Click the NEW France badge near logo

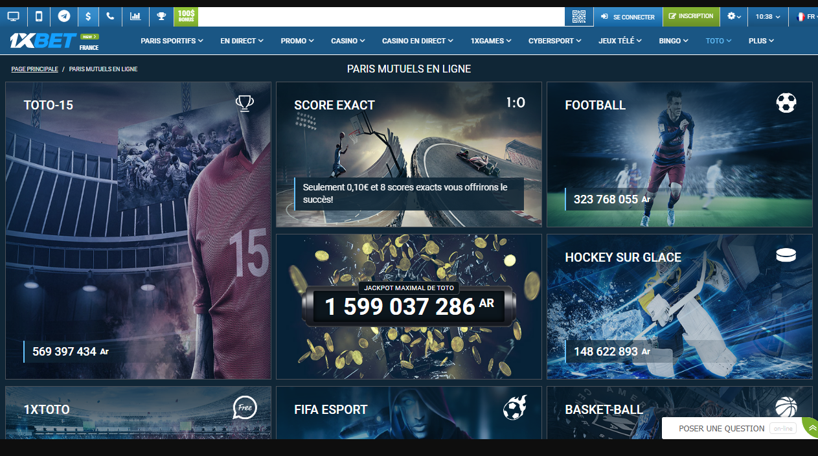(x=89, y=41)
